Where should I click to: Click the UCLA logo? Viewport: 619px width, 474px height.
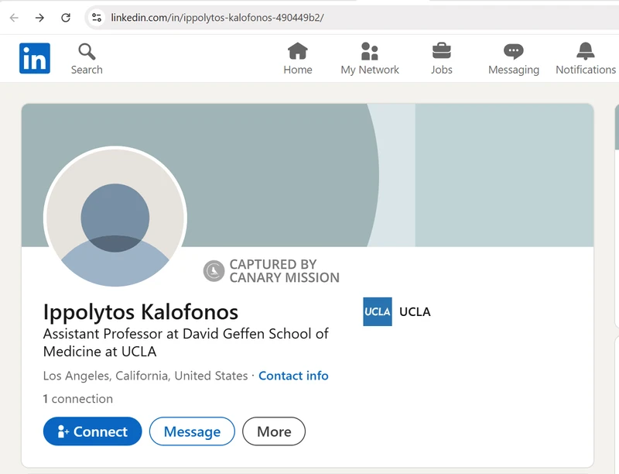[x=378, y=311]
